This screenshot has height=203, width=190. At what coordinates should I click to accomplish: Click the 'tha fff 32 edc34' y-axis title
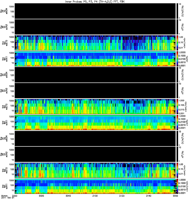click(4, 11)
